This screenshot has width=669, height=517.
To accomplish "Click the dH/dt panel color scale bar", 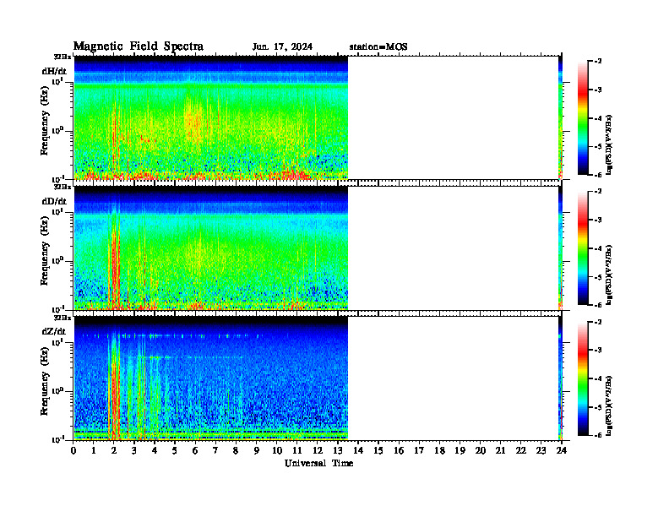I will [x=583, y=117].
